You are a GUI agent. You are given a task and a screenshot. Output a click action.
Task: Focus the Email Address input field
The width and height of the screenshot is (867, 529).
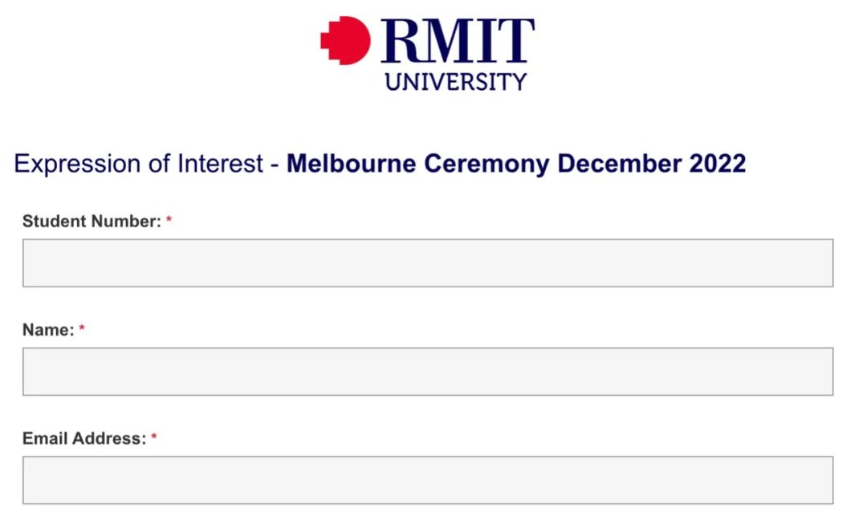(x=428, y=480)
